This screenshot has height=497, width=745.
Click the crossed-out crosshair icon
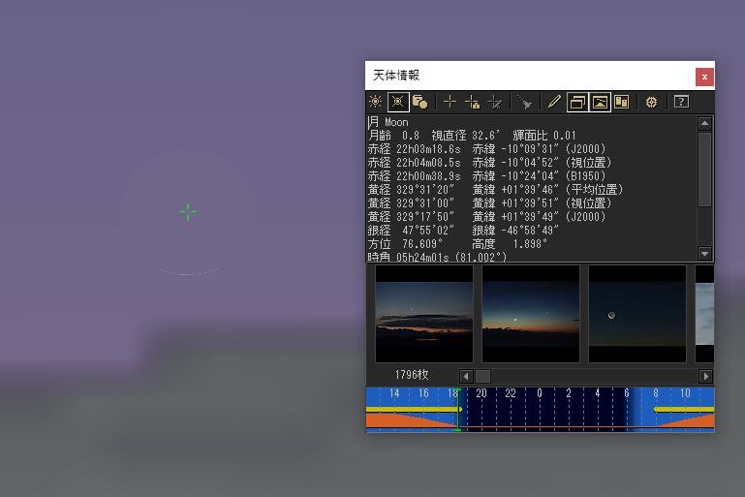[495, 102]
